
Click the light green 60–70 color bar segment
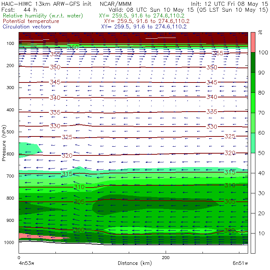click(253, 123)
